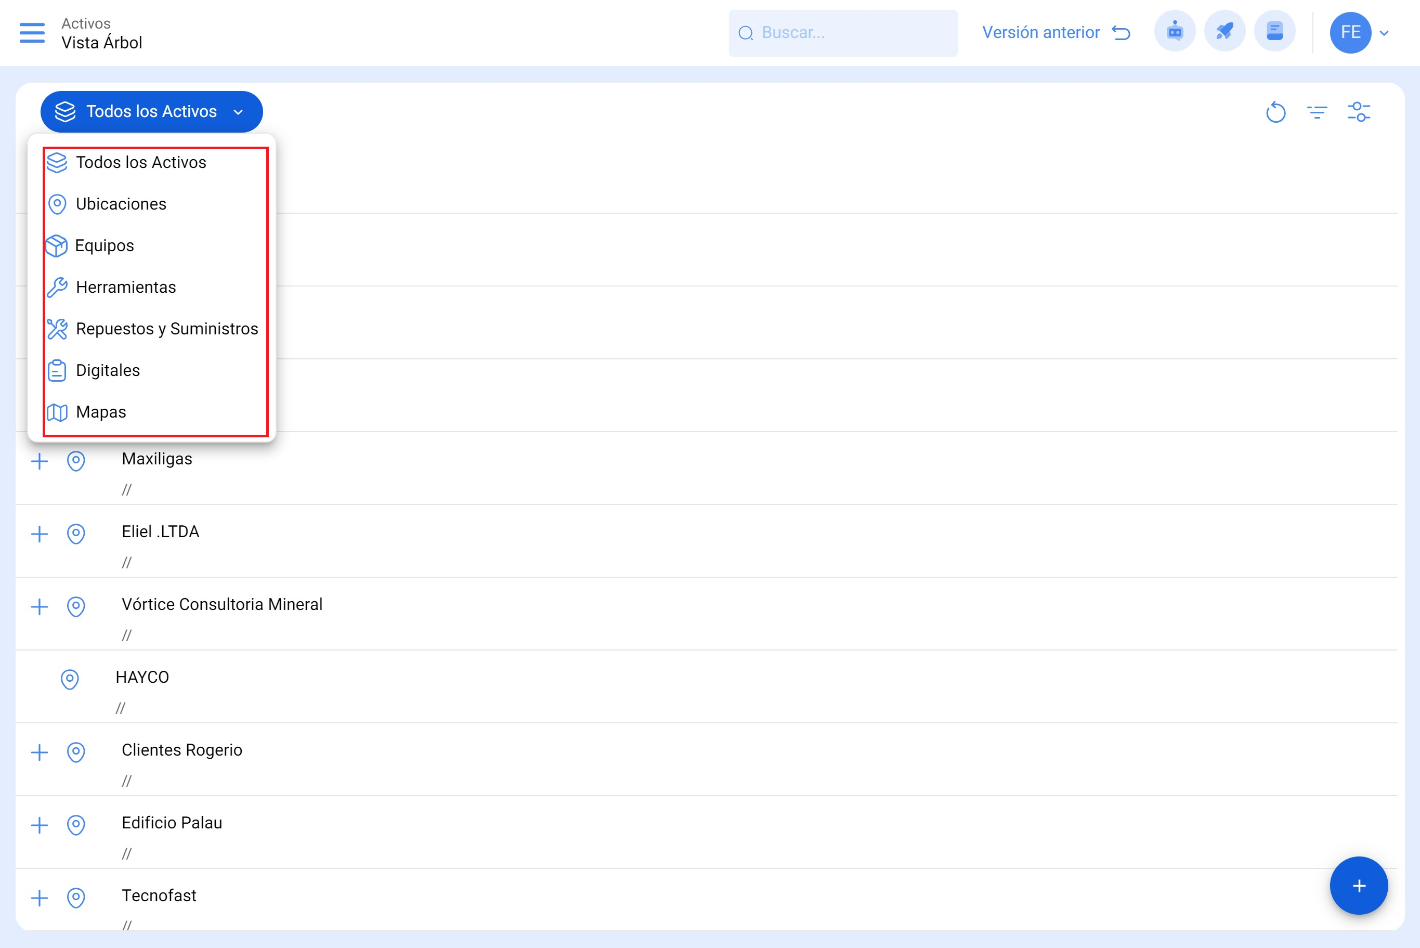Click location pin icon beside HAYCO
Screen dimensions: 1420x948
click(70, 680)
